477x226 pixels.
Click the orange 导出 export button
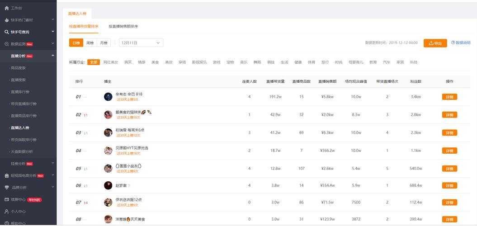[x=435, y=43]
